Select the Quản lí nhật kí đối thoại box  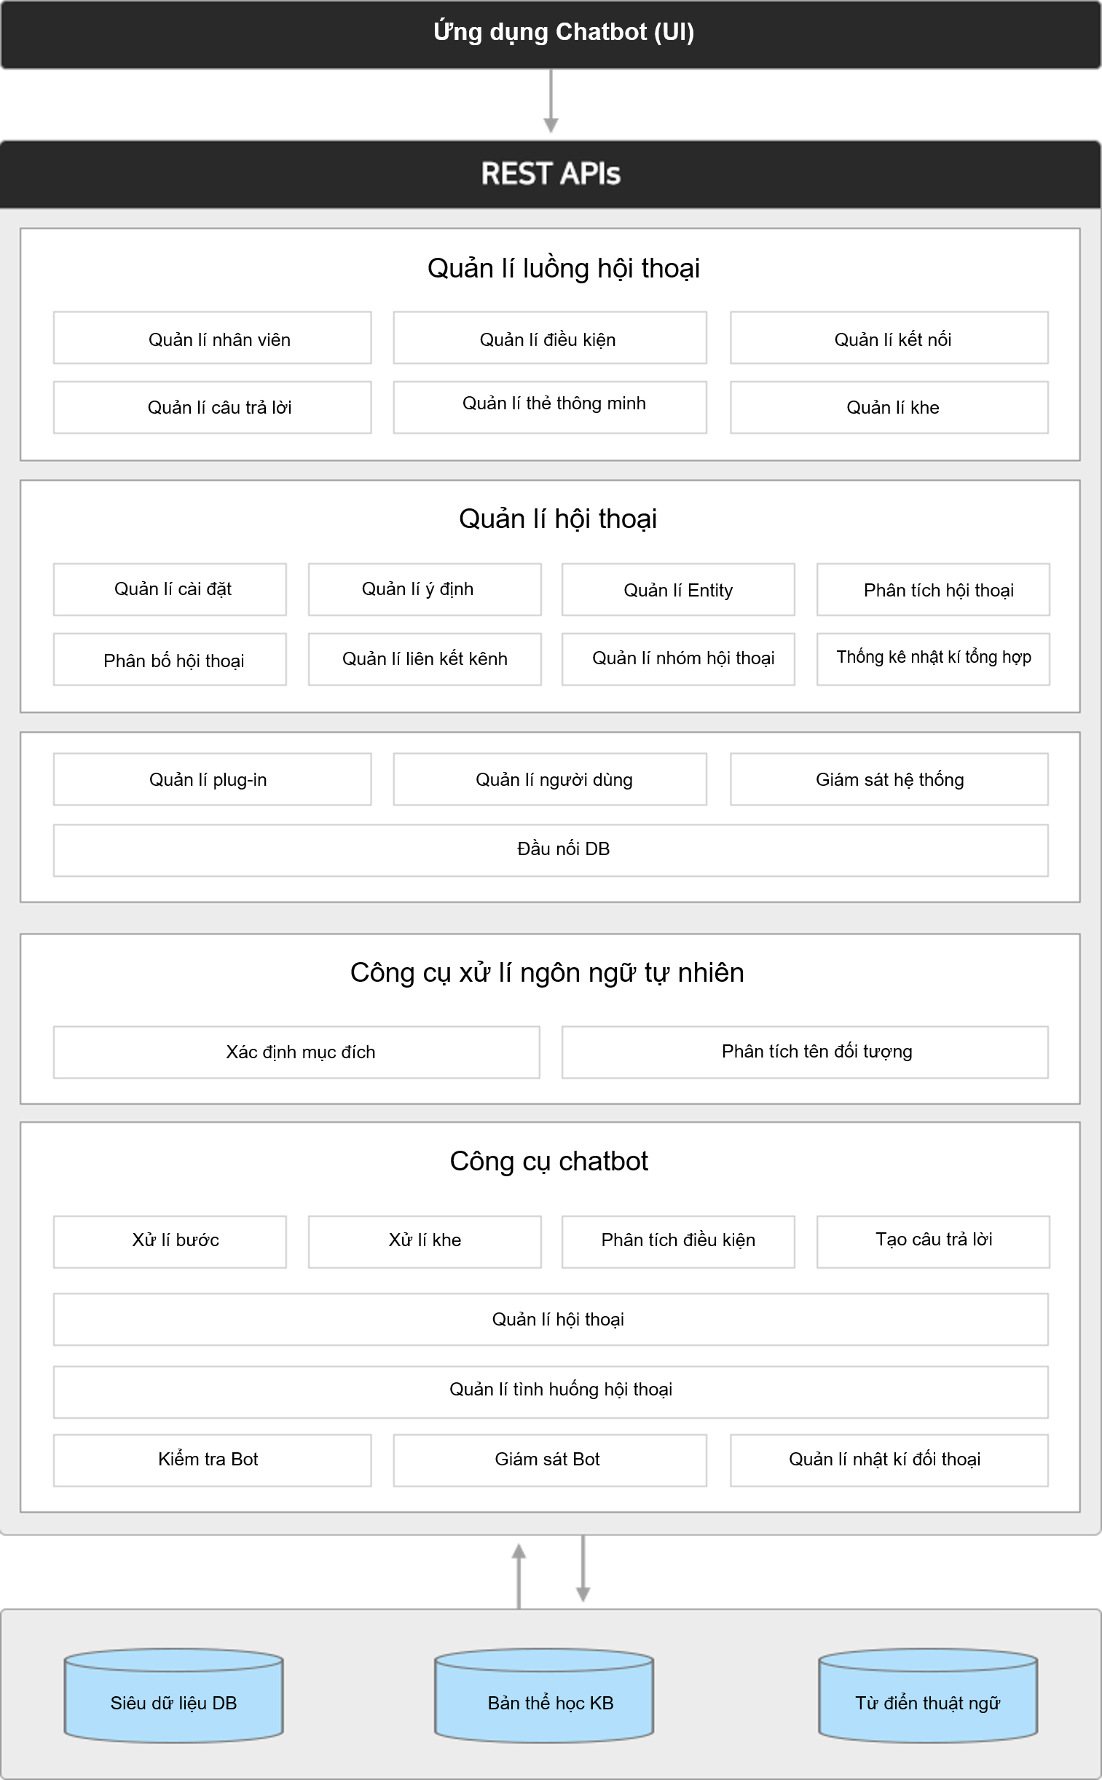pos(889,1460)
